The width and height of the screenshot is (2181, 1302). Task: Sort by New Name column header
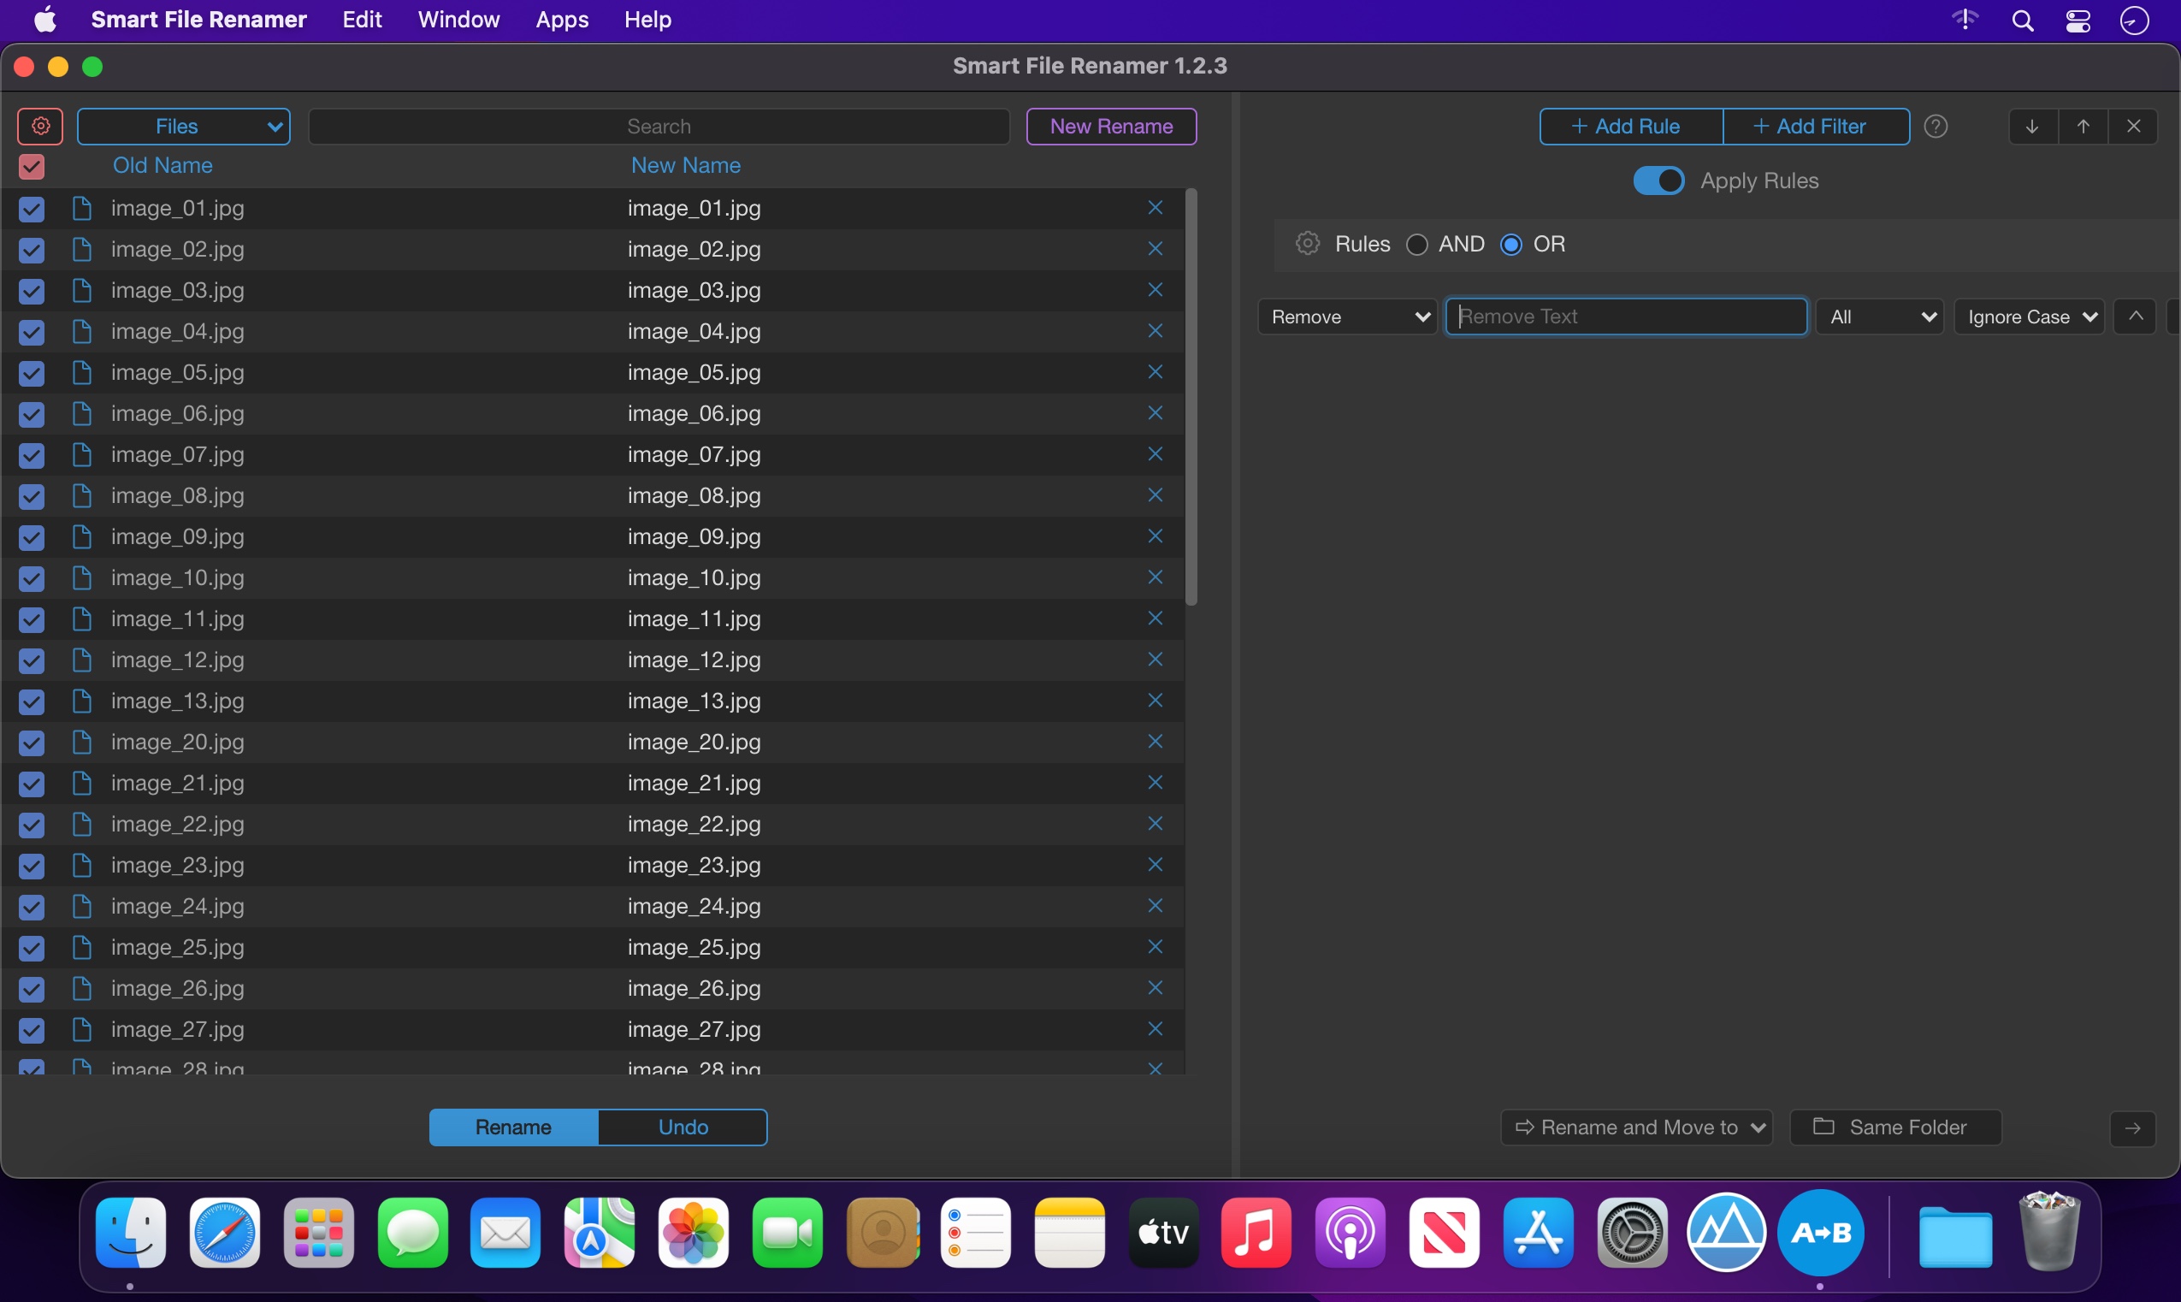[686, 166]
